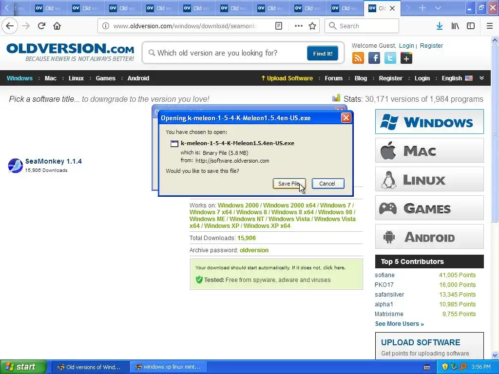Click the page scrollbar down arrow
Image resolution: width=499 pixels, height=374 pixels.
[x=495, y=355]
